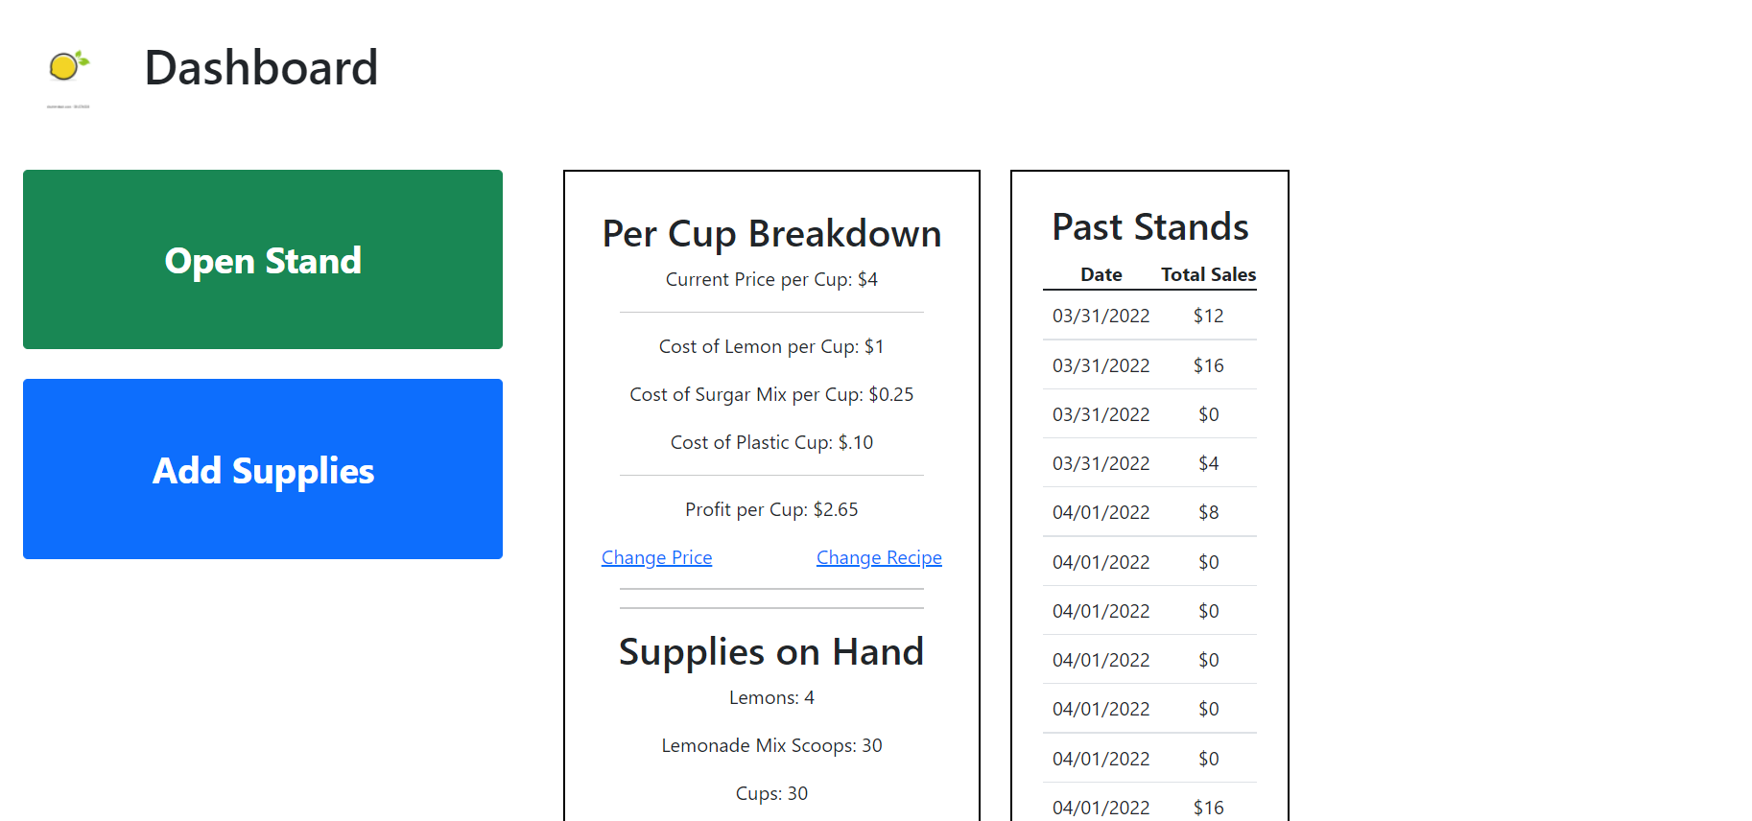1752x821 pixels.
Task: Click the Cost of Plastic Cup line
Action: (771, 442)
